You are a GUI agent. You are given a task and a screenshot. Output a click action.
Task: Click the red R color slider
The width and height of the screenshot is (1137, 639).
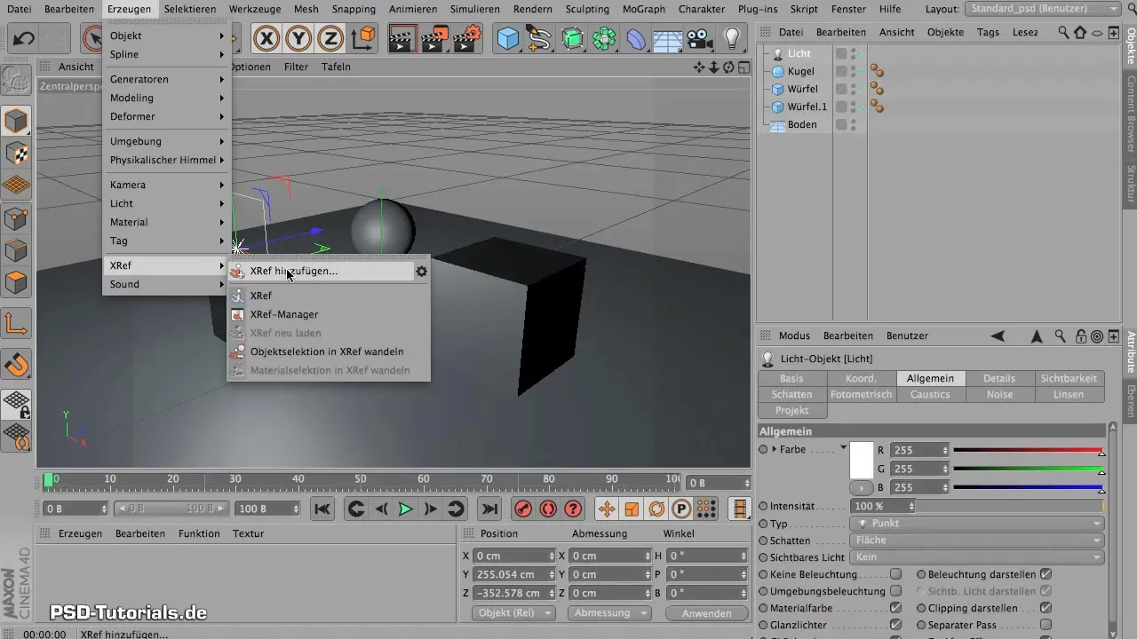point(1028,450)
